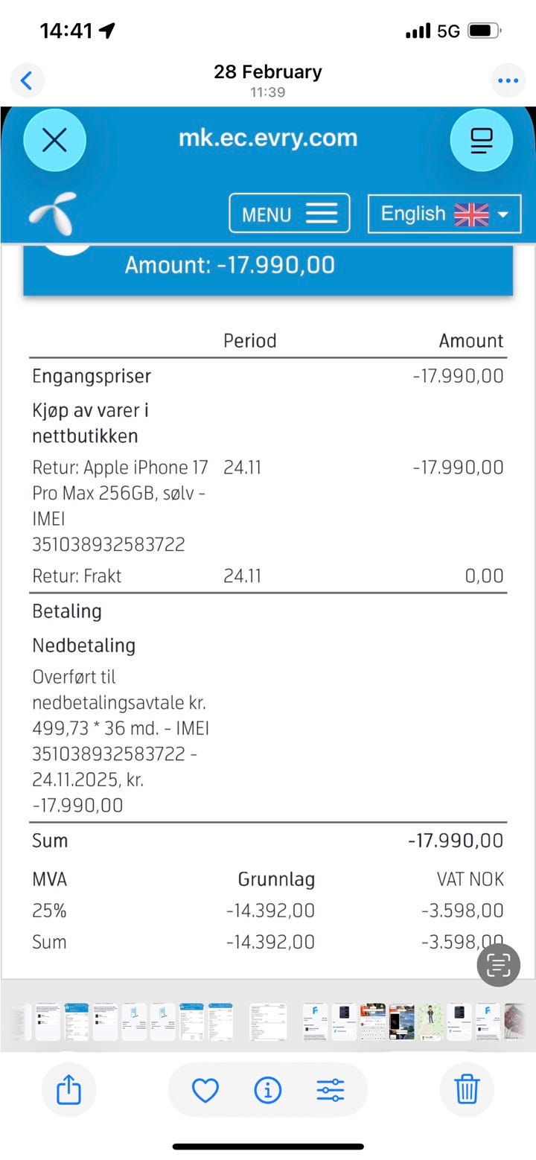Viewport: 536px width, 1160px height.
Task: Tap the 28 February date title
Action: pyautogui.click(x=268, y=72)
